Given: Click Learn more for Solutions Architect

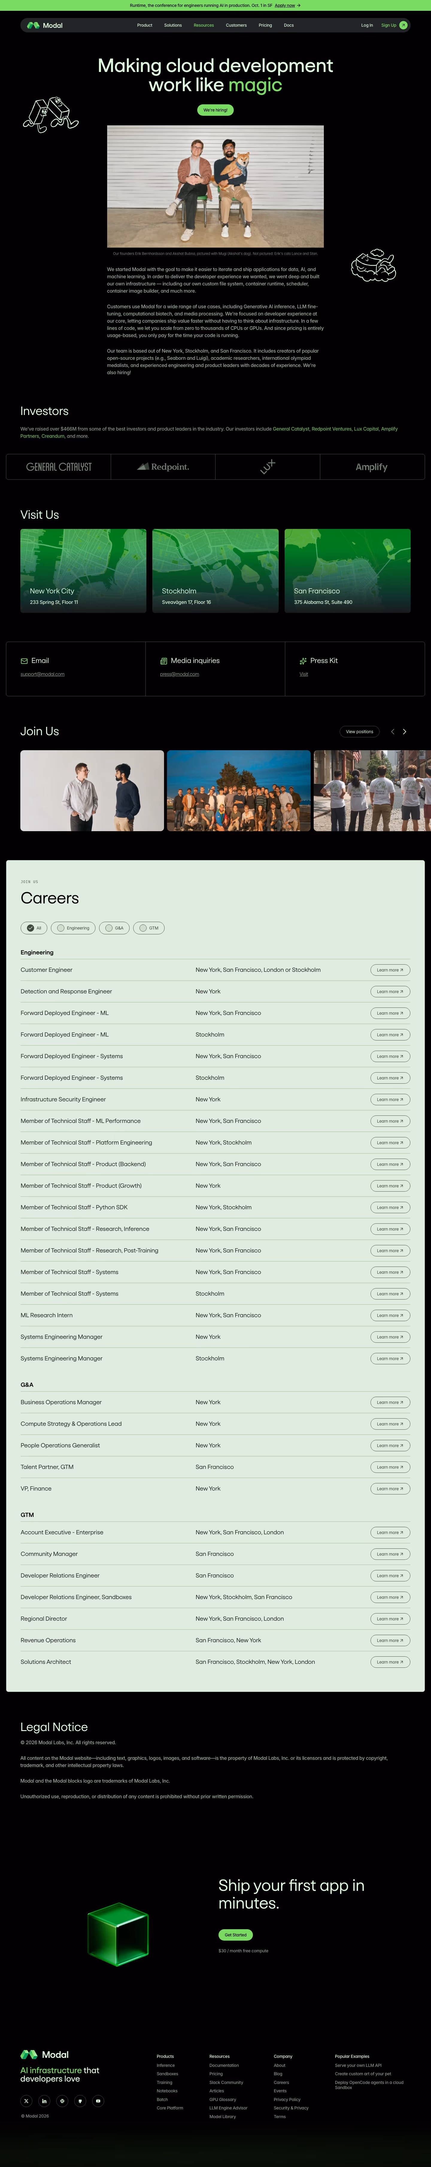Looking at the screenshot, I should [x=390, y=1662].
